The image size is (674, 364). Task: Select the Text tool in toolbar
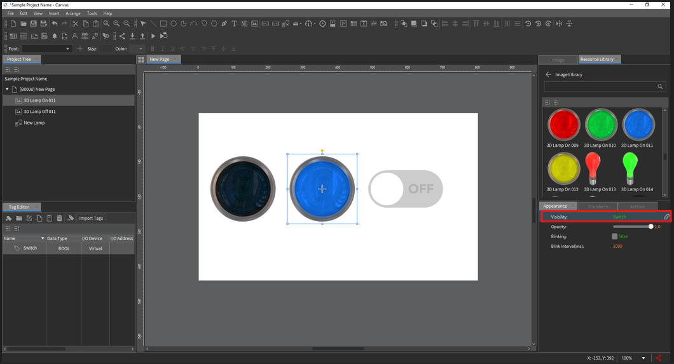tap(234, 24)
